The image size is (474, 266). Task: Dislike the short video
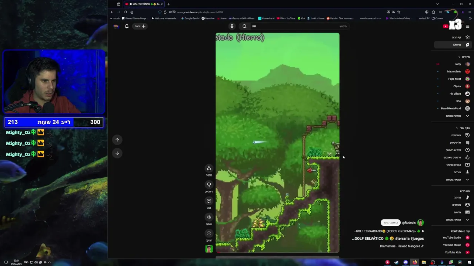[x=209, y=185]
